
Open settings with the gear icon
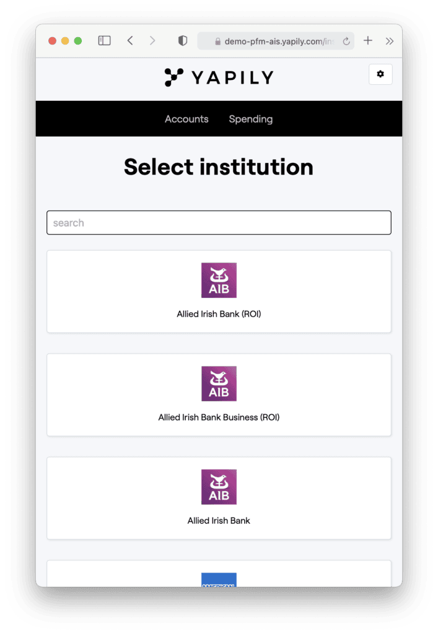380,74
